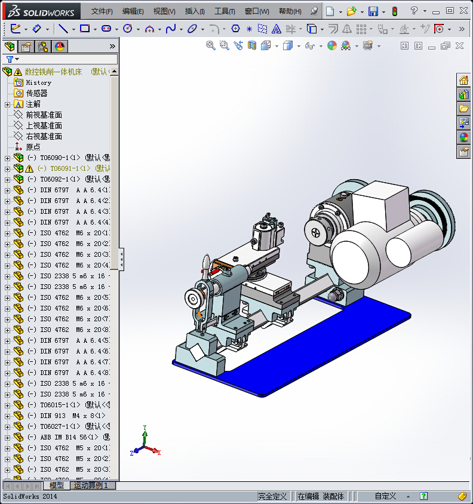Select 前视基准面 plane in tree
The width and height of the screenshot is (473, 504).
click(x=44, y=115)
